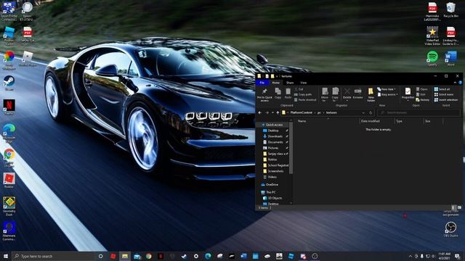Open Pictures in the navigation pane
Viewport: 465px width, 261px height.
(272, 148)
